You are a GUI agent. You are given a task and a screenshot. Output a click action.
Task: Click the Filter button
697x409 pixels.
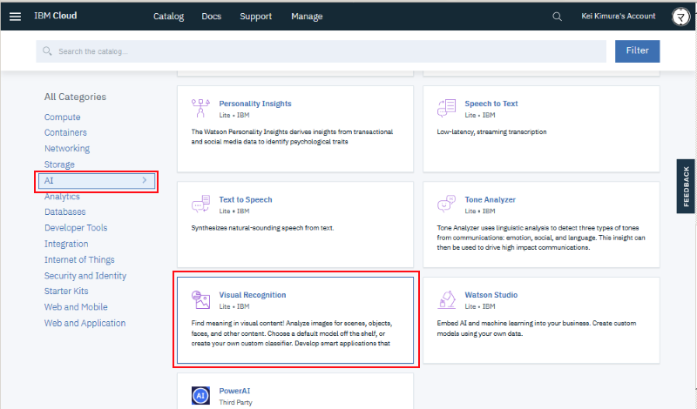(x=637, y=51)
